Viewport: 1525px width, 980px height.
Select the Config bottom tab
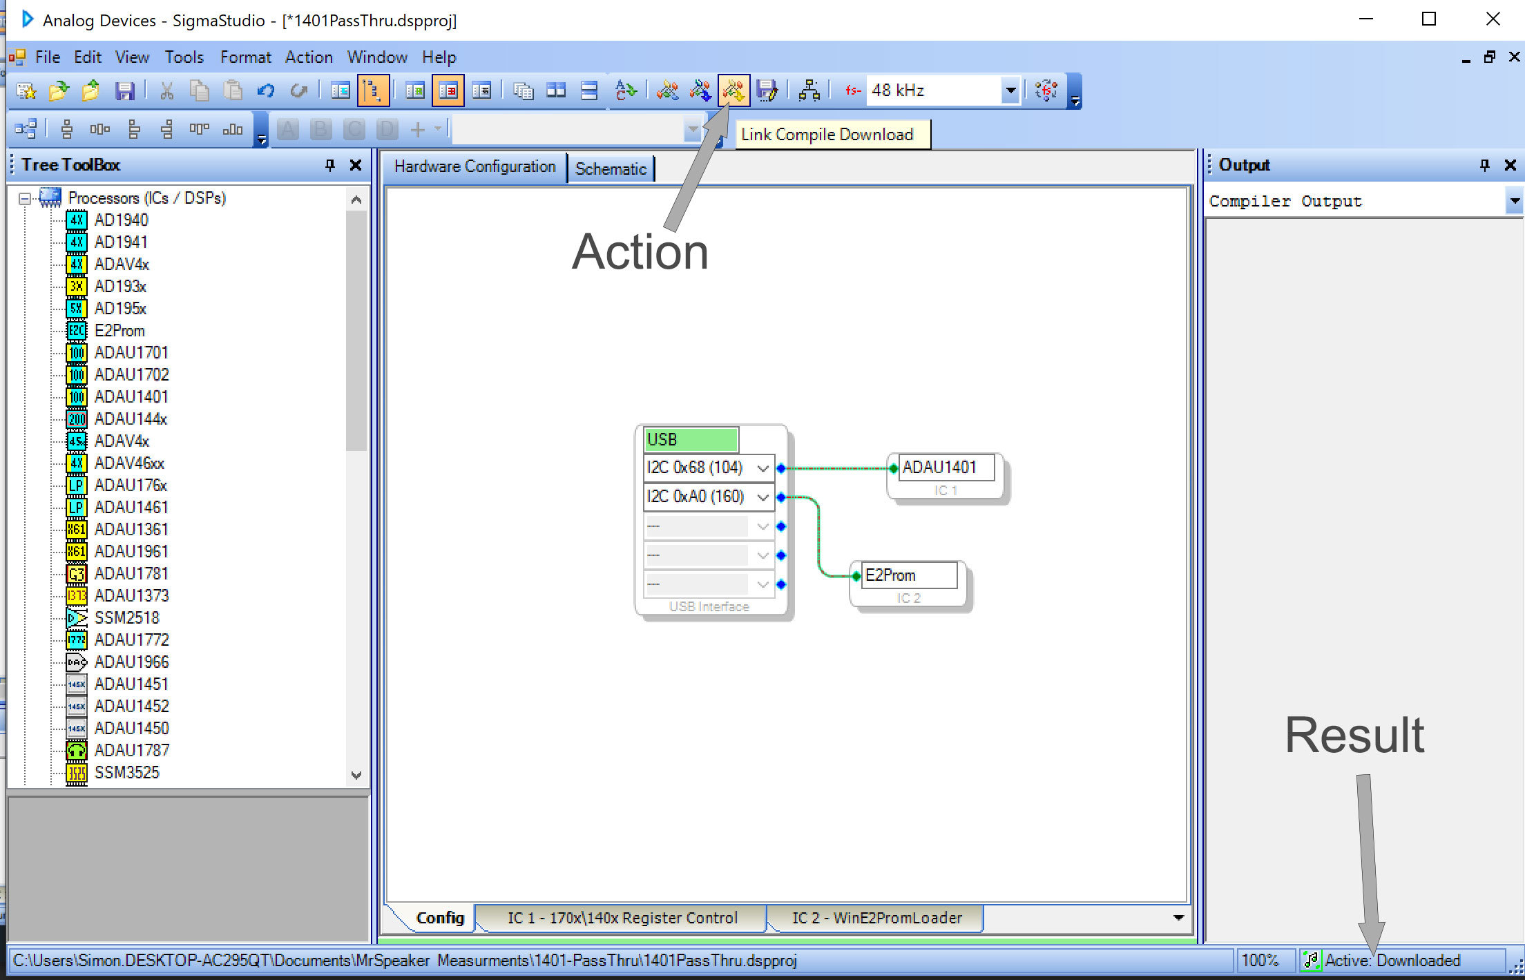pos(440,918)
